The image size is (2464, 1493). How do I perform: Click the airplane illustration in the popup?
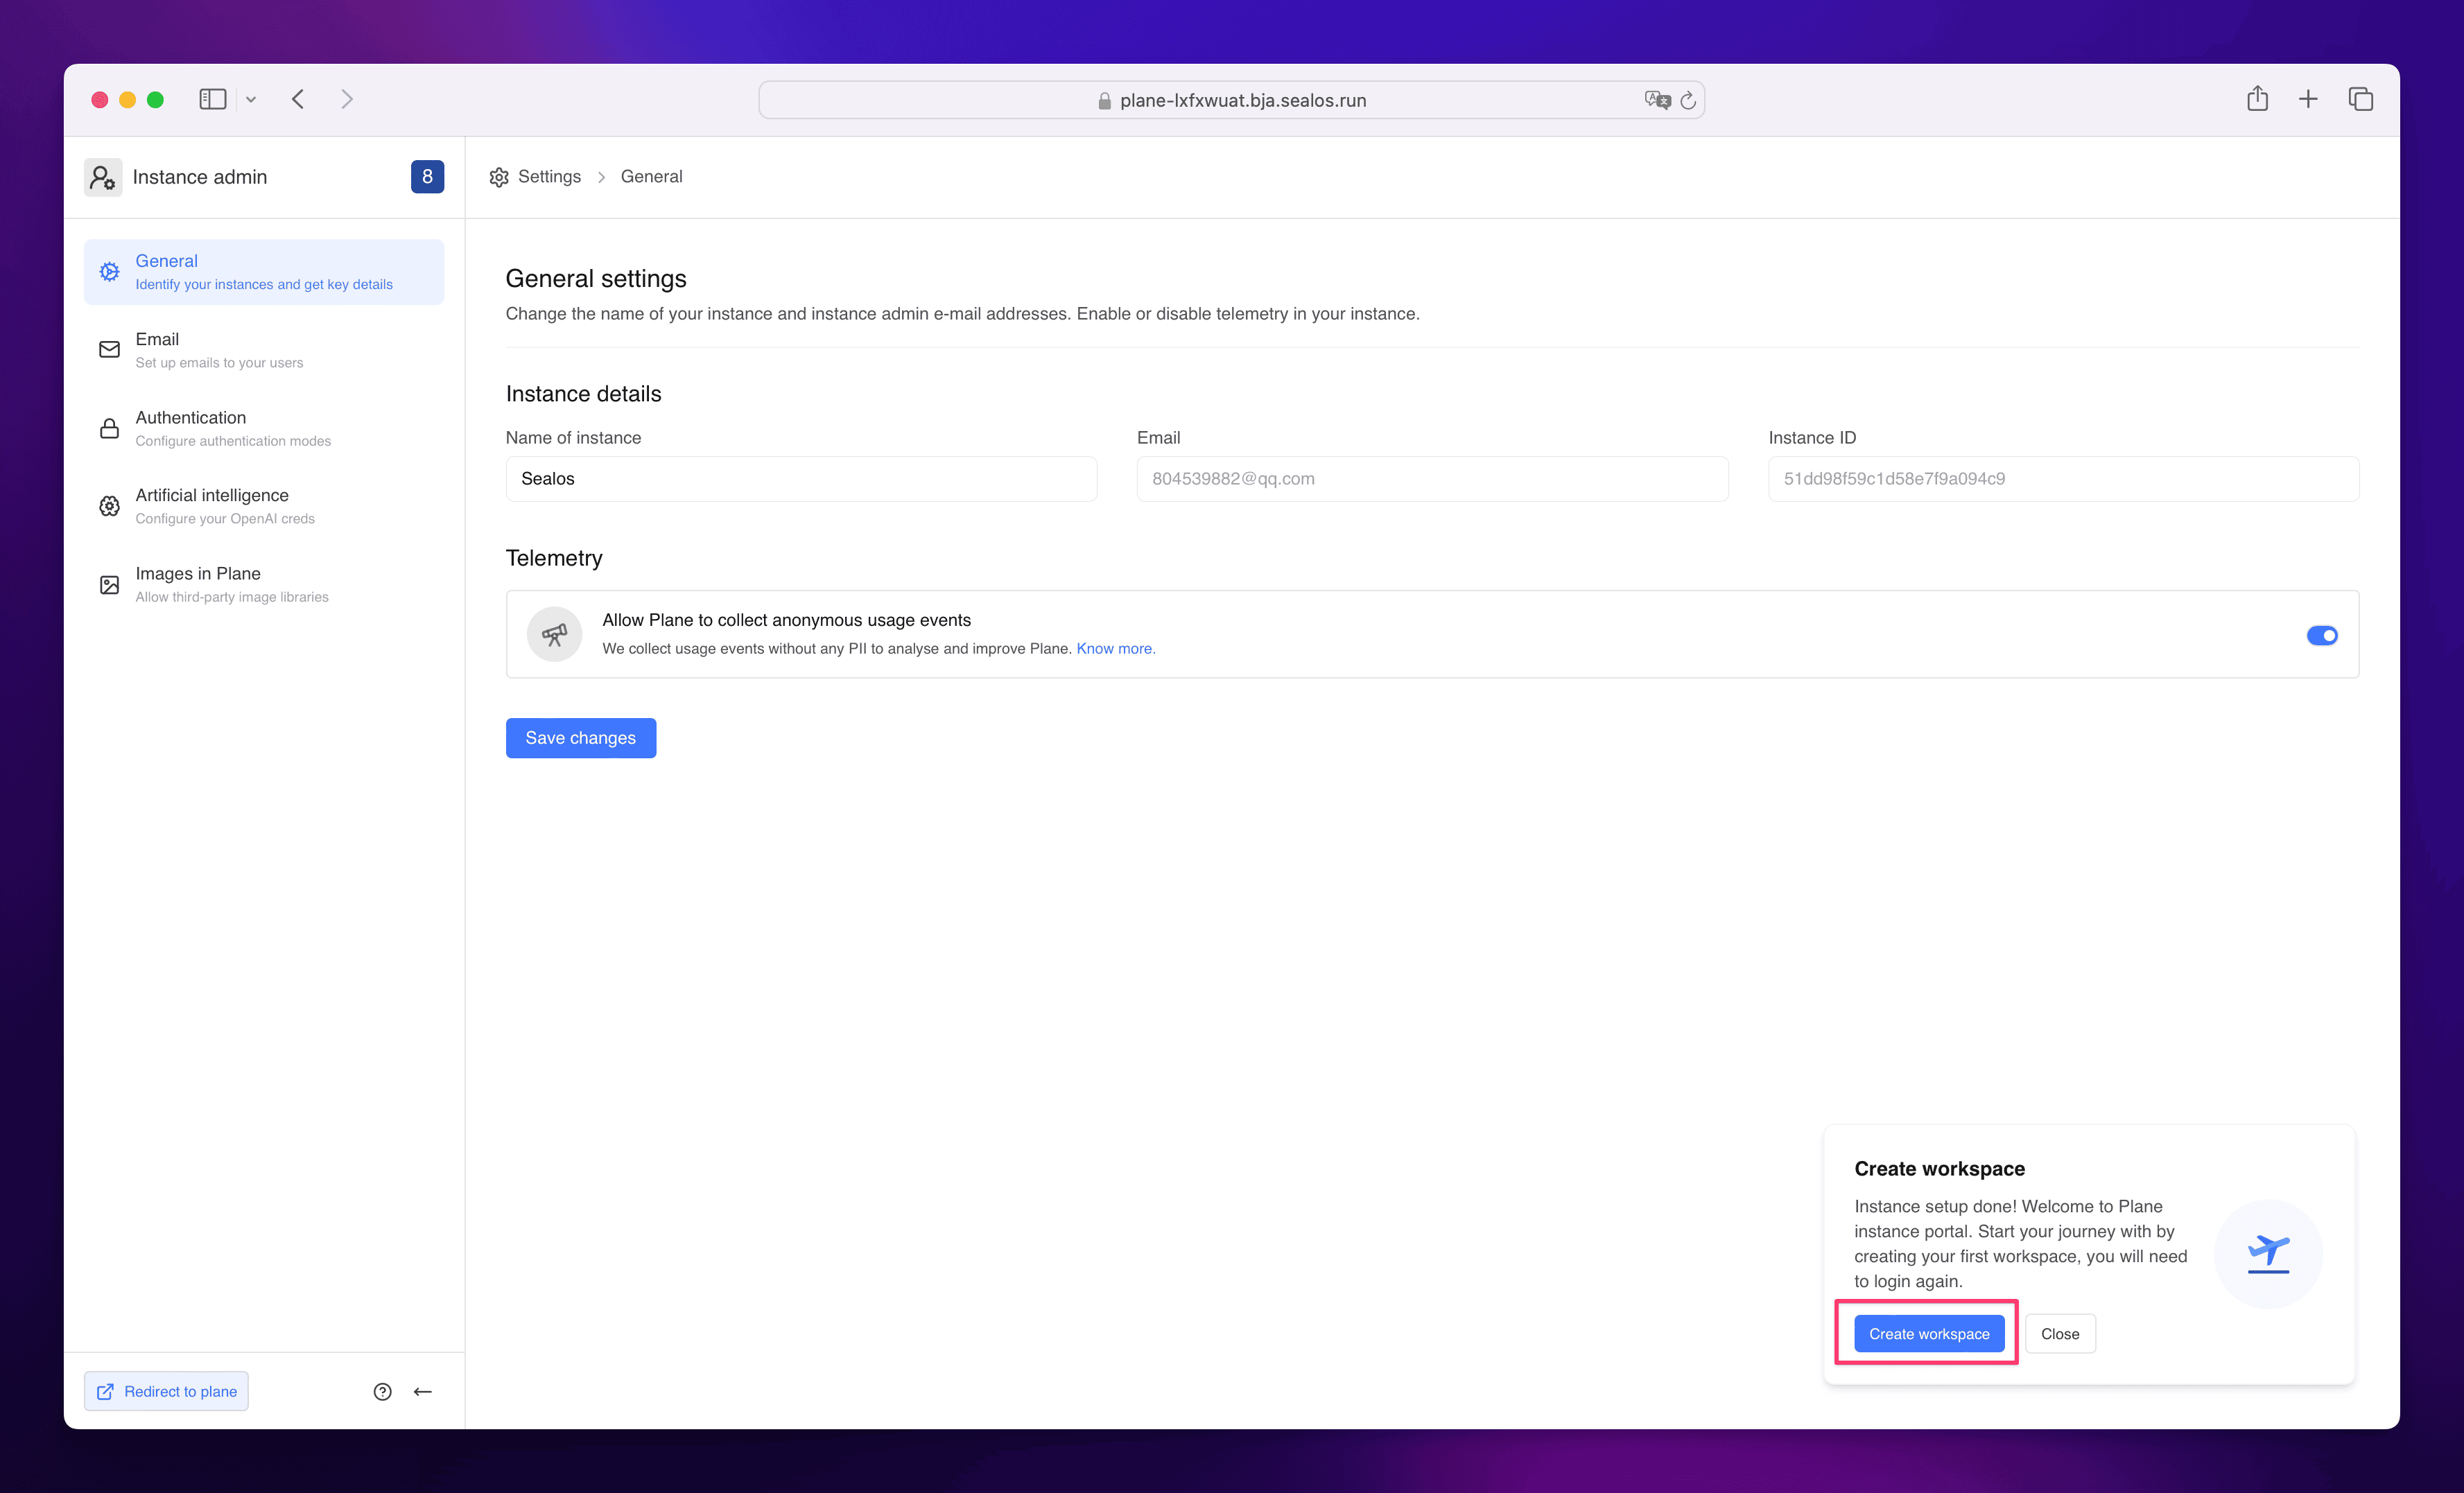coord(2268,1254)
